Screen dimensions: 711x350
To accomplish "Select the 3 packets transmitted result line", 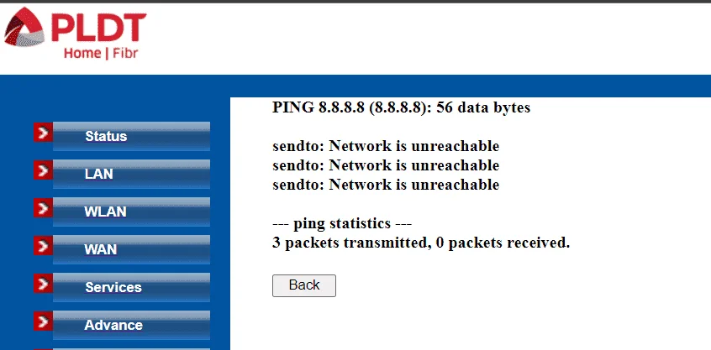I will click(x=421, y=243).
